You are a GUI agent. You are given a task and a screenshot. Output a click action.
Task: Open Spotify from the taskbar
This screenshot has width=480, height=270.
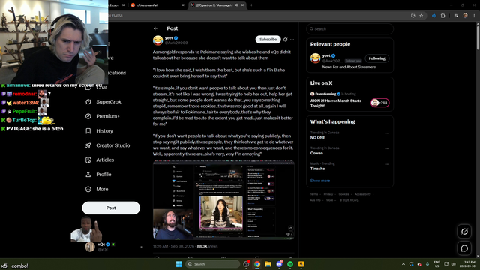(x=290, y=264)
